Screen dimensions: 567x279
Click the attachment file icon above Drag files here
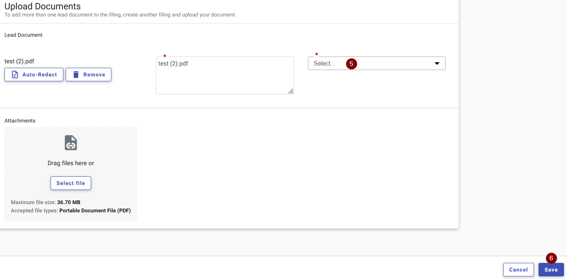[70, 143]
